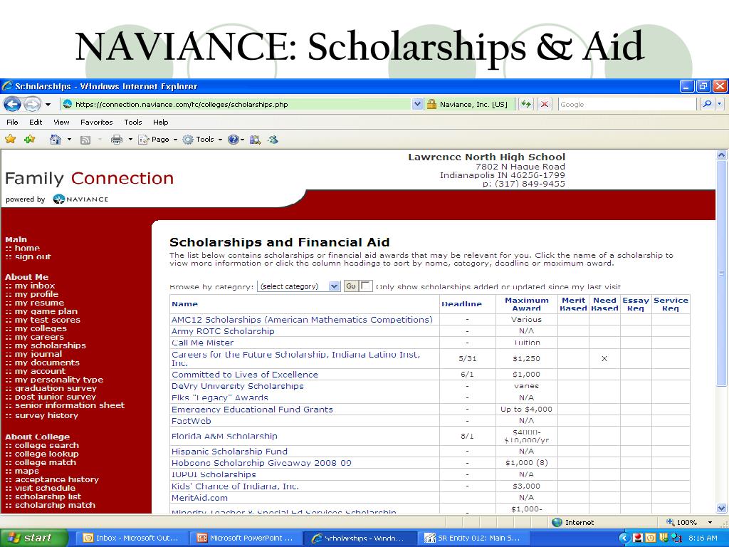Click the Refresh page icon
The width and height of the screenshot is (729, 547).
click(526, 104)
